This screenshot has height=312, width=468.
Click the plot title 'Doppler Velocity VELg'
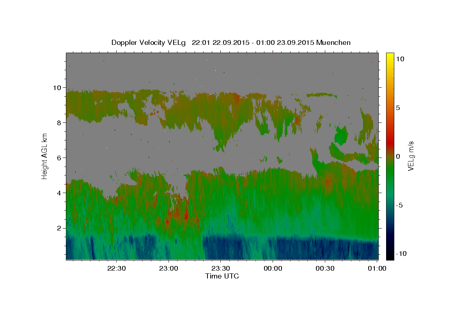tap(149, 43)
